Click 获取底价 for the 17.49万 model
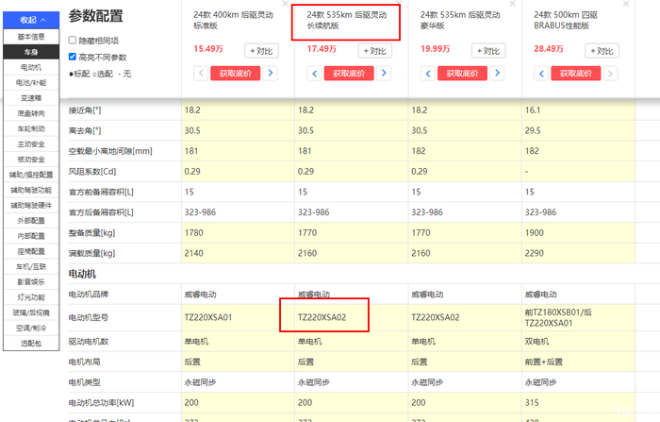 point(350,73)
